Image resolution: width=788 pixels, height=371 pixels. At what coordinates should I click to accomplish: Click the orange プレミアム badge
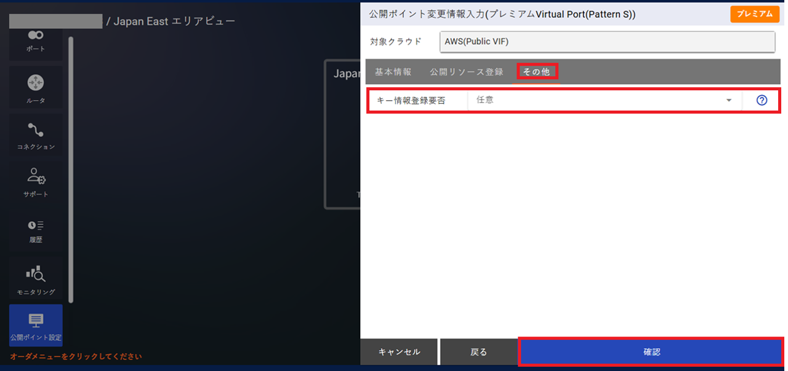tap(755, 14)
